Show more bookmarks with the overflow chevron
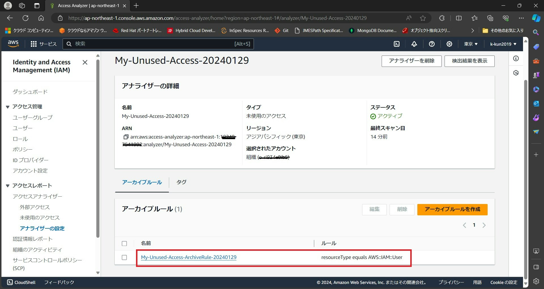 pyautogui.click(x=472, y=31)
